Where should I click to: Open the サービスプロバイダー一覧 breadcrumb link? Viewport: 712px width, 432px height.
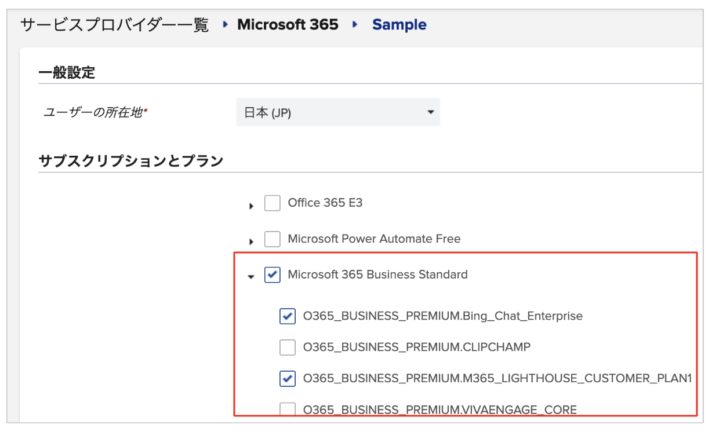114,25
